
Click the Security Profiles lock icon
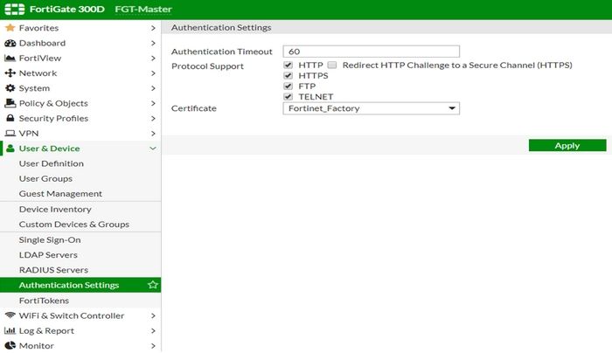pos(10,119)
